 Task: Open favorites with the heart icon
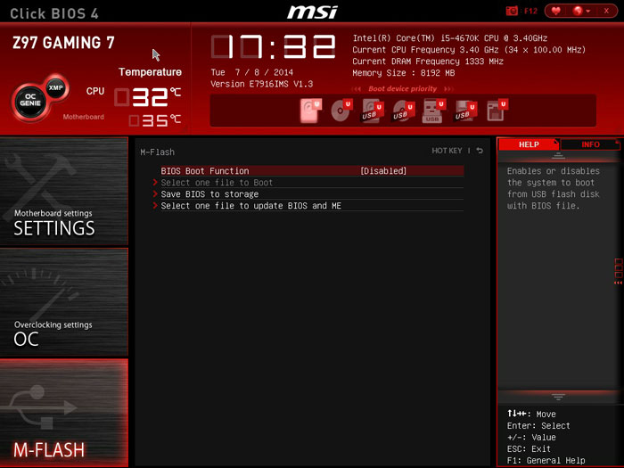pyautogui.click(x=556, y=11)
